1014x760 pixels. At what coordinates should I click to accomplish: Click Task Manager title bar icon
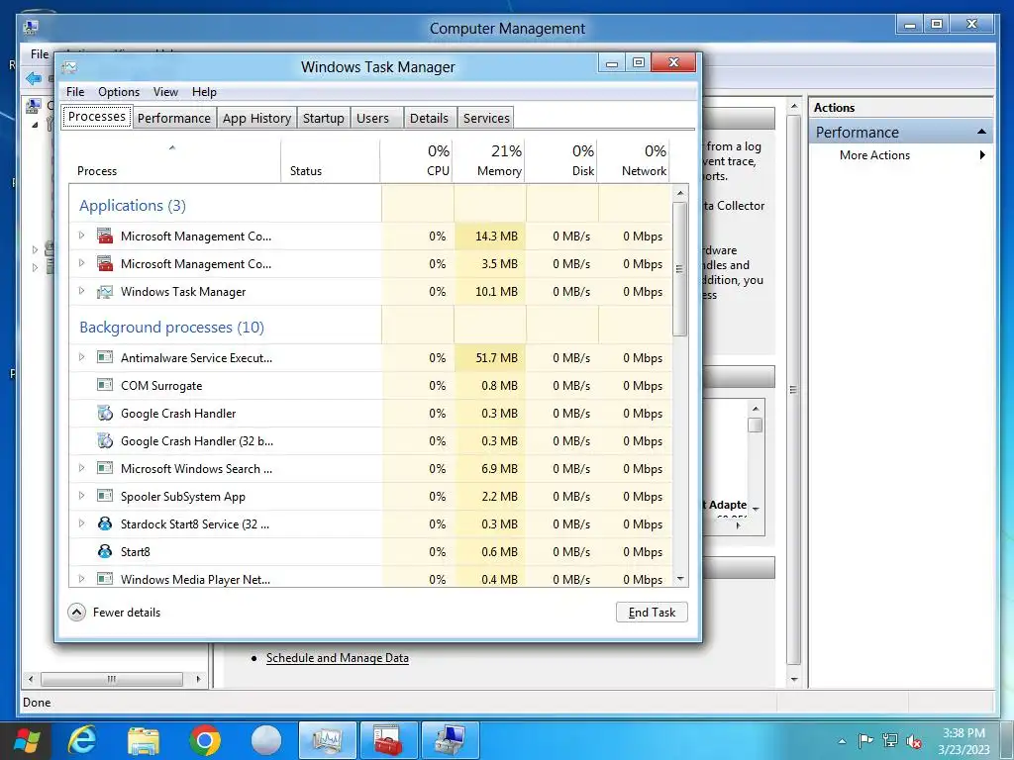pyautogui.click(x=69, y=67)
